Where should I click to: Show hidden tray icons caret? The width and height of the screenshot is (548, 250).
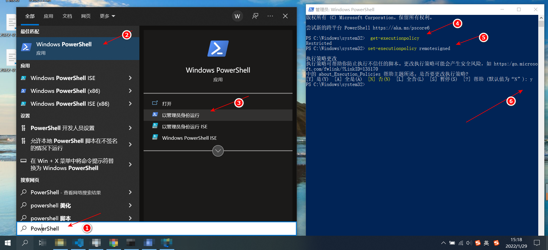click(x=443, y=243)
